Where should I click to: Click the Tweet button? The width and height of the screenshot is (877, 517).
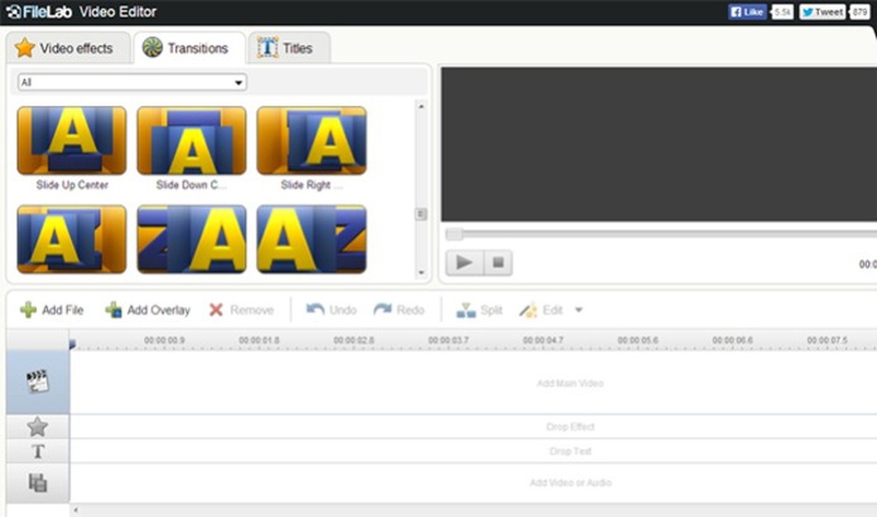[823, 12]
